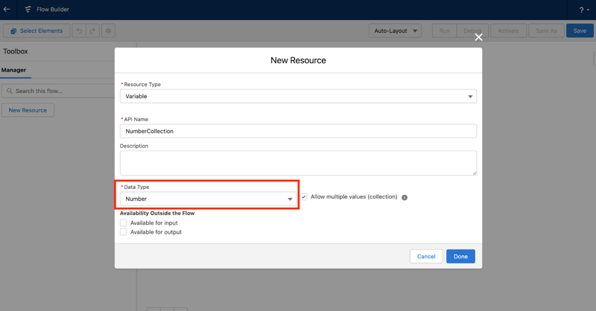This screenshot has width=596, height=311.
Task: Click the Select Elements button
Action: tap(37, 31)
